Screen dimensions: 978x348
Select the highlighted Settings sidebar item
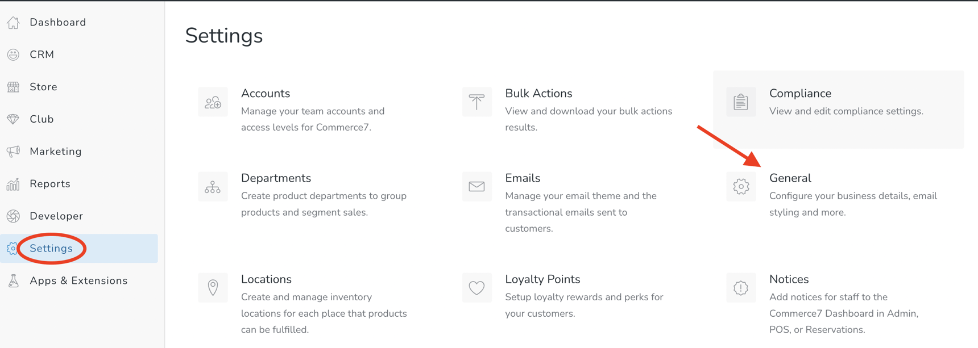point(51,249)
